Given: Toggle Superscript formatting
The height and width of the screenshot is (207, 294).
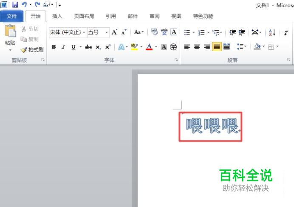Looking at the screenshot, I should pyautogui.click(x=108, y=47).
